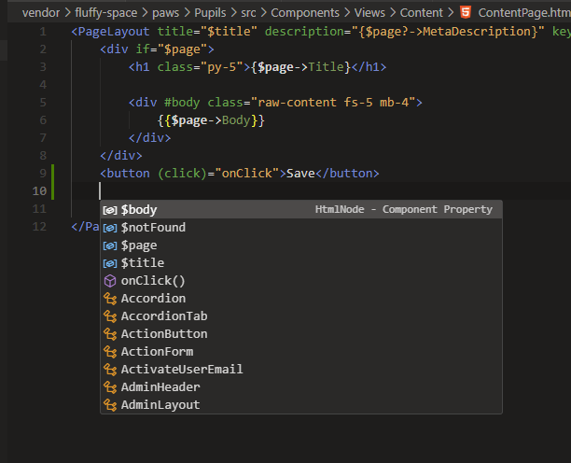Screen dimensions: 571x463
Task: Select the onClick() method suggestion
Action: point(301,280)
